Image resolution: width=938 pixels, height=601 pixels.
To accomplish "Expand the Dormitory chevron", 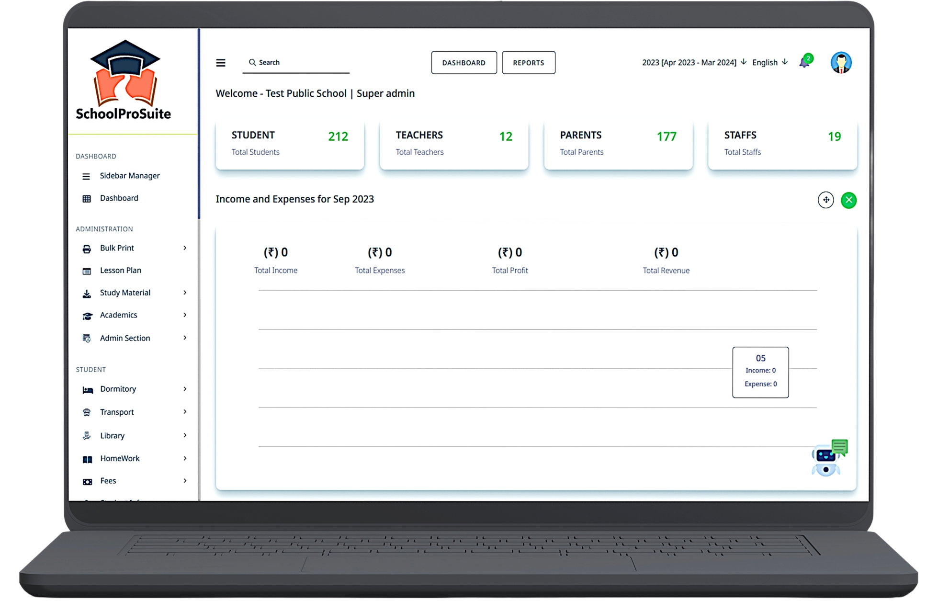I will (185, 389).
